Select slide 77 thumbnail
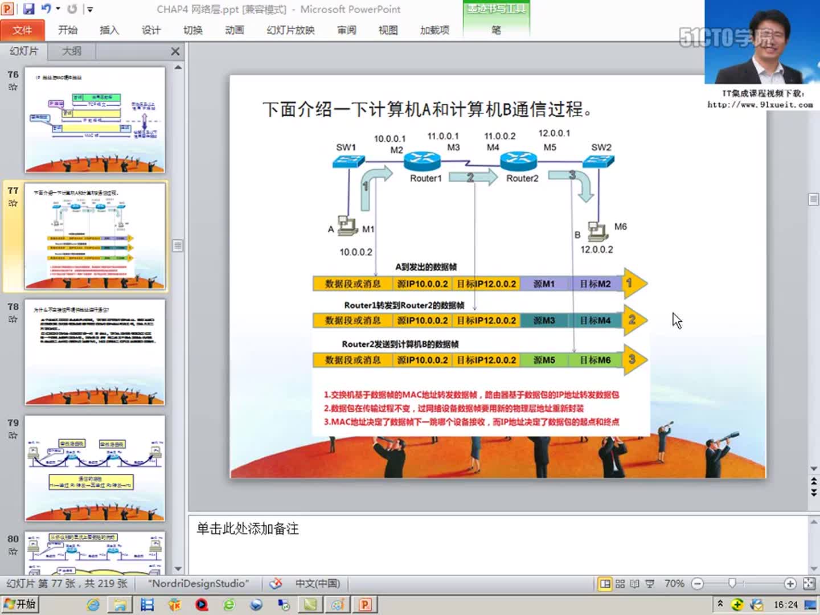The image size is (820, 615). [95, 236]
